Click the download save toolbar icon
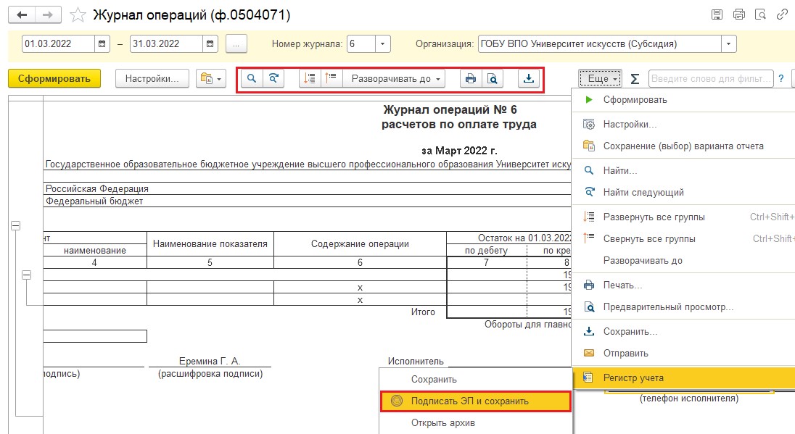Image resolution: width=795 pixels, height=434 pixels. point(528,78)
